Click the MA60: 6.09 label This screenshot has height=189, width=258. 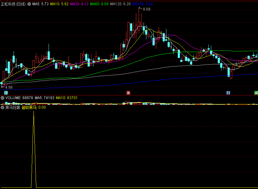(x=99, y=4)
